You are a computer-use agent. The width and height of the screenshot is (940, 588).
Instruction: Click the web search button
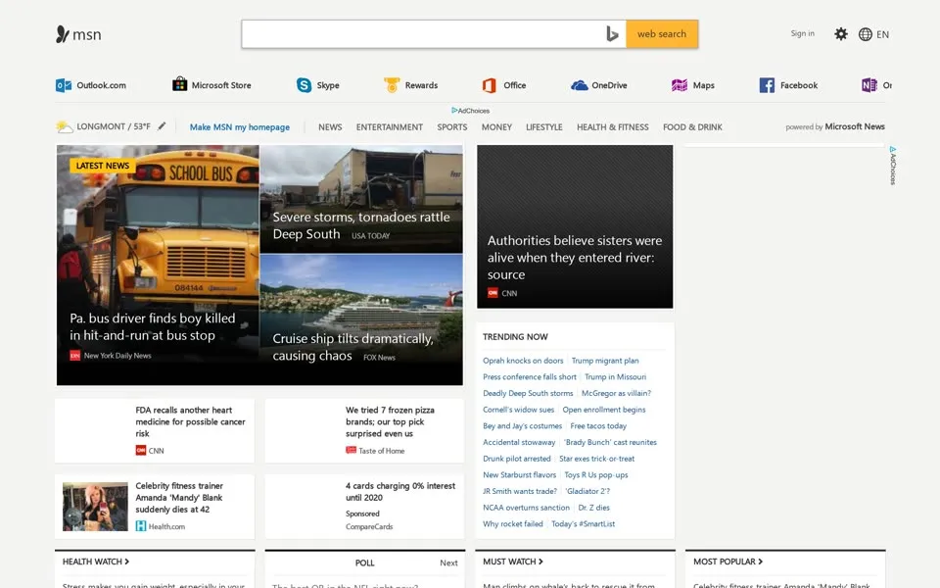pyautogui.click(x=662, y=34)
